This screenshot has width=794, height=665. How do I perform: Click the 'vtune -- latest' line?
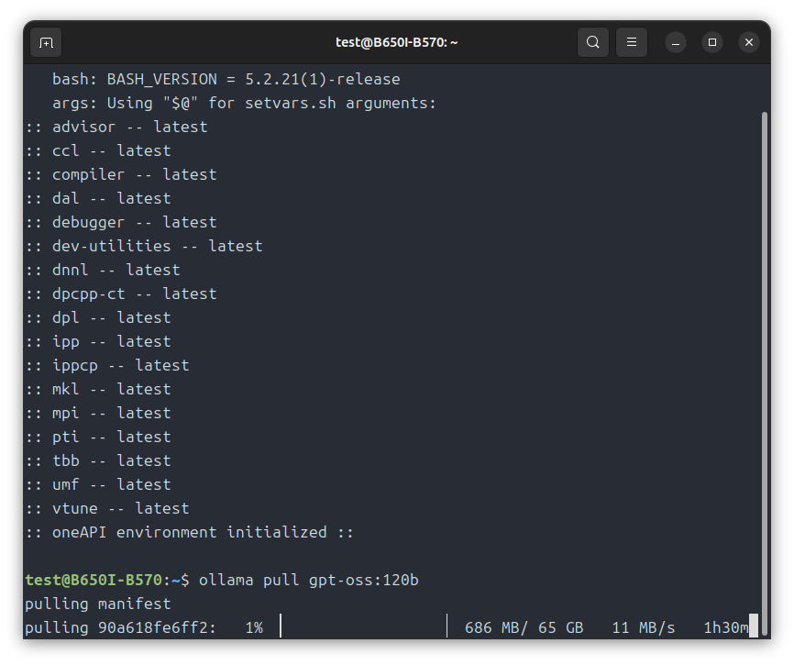tap(107, 508)
